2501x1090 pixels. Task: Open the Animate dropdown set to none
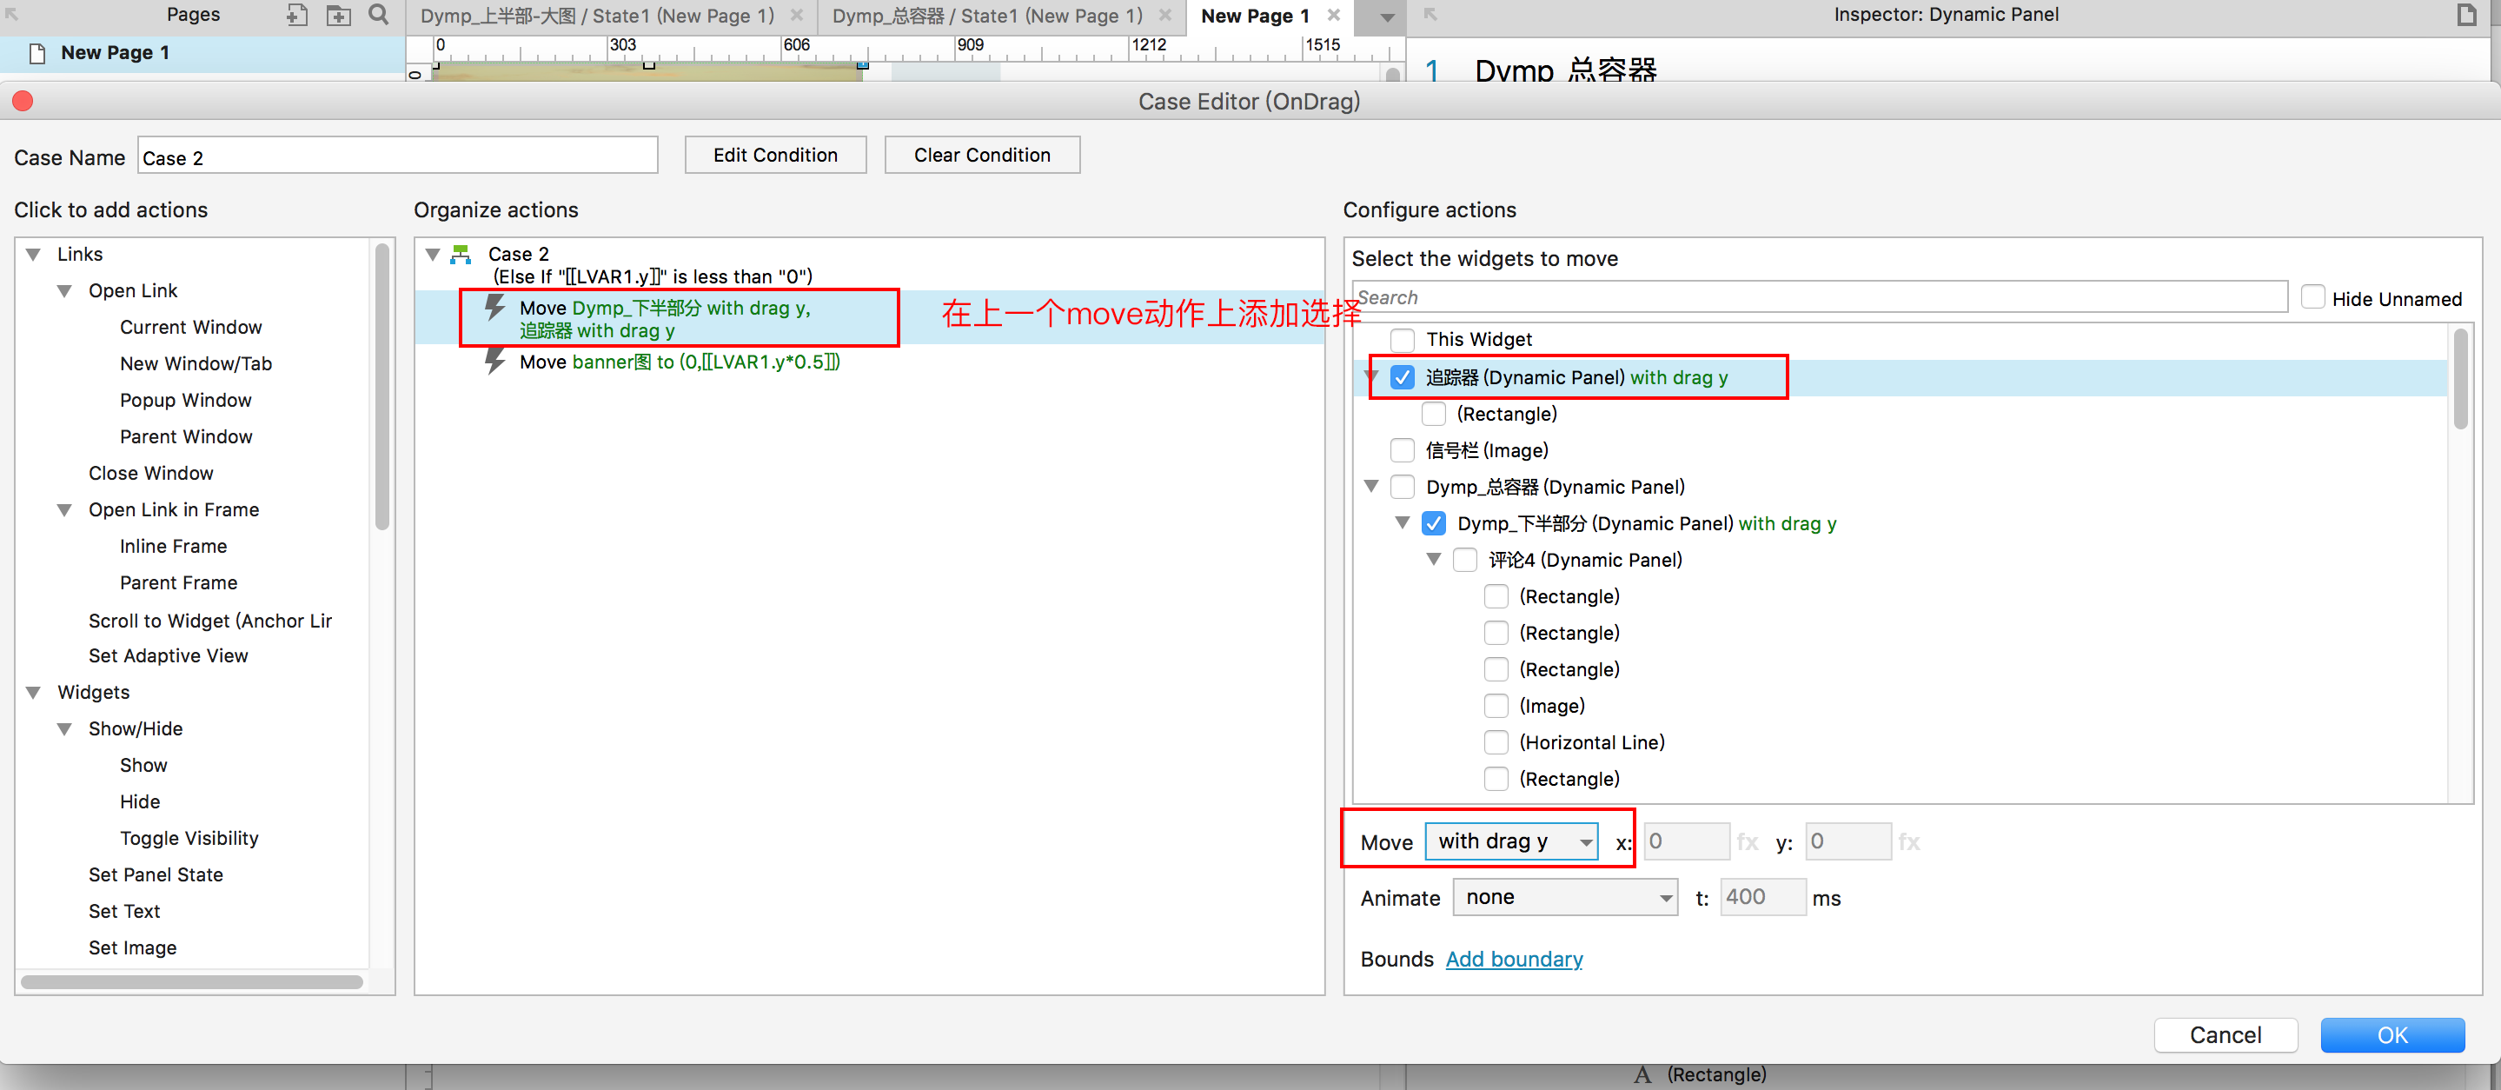coord(1564,898)
